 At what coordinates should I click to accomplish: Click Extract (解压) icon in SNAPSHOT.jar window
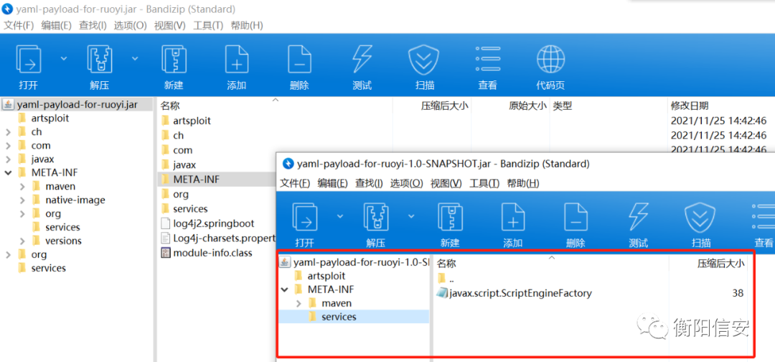375,217
